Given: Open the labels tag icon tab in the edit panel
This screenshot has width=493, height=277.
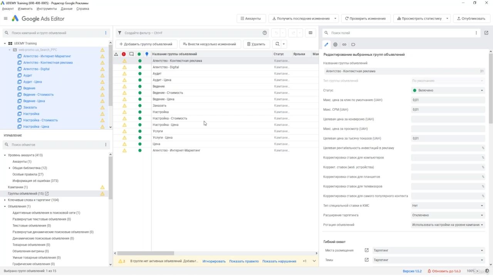Looking at the screenshot, I should tap(353, 45).
